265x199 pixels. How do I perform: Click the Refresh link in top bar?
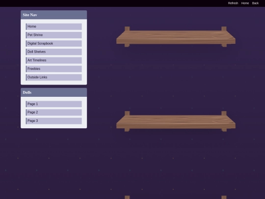[x=233, y=3]
